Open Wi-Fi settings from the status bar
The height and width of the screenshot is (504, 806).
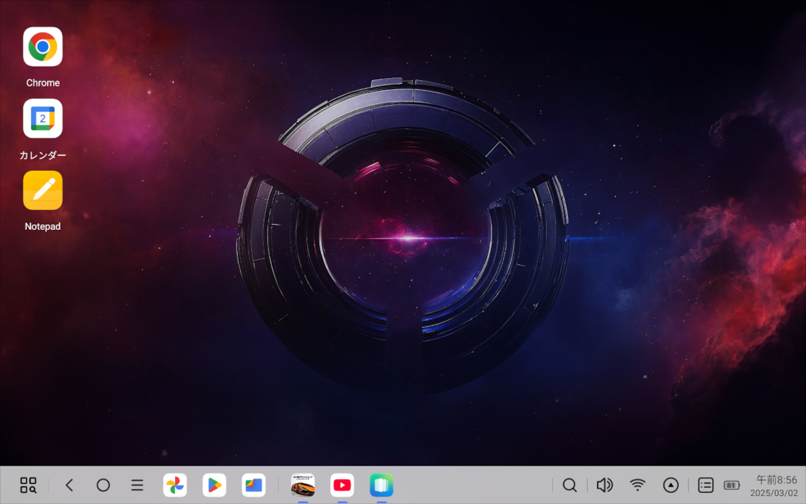(x=637, y=485)
